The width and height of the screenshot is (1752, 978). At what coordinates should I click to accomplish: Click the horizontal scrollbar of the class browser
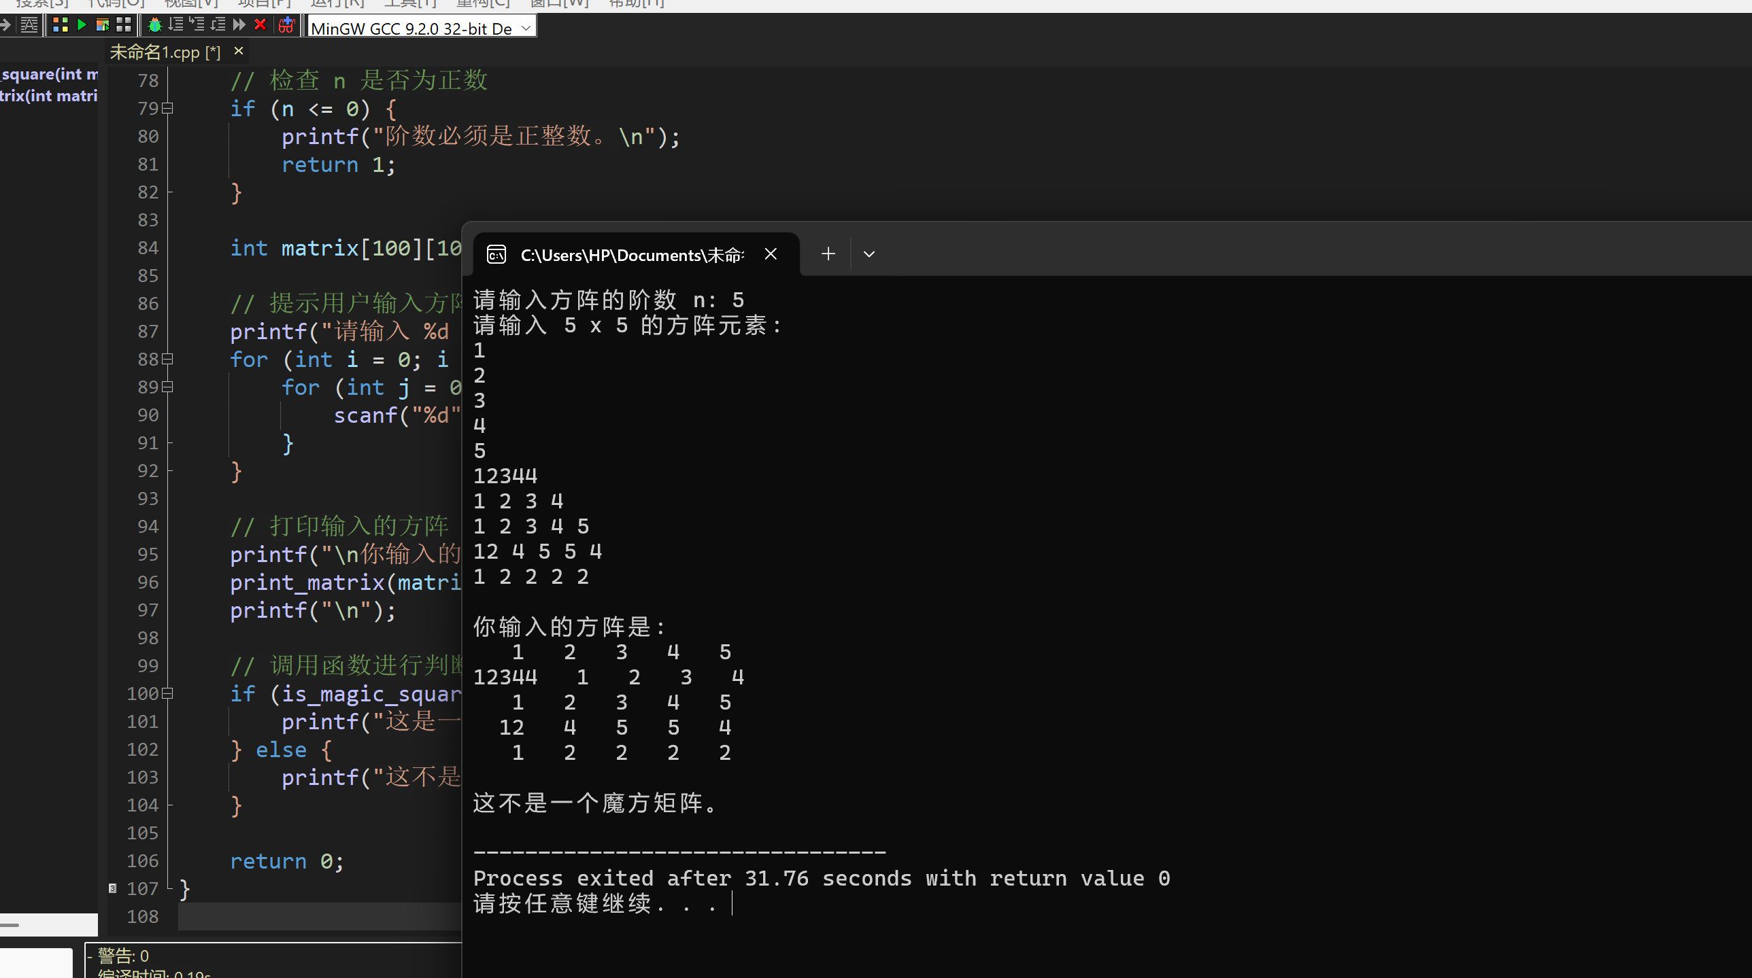[x=48, y=924]
